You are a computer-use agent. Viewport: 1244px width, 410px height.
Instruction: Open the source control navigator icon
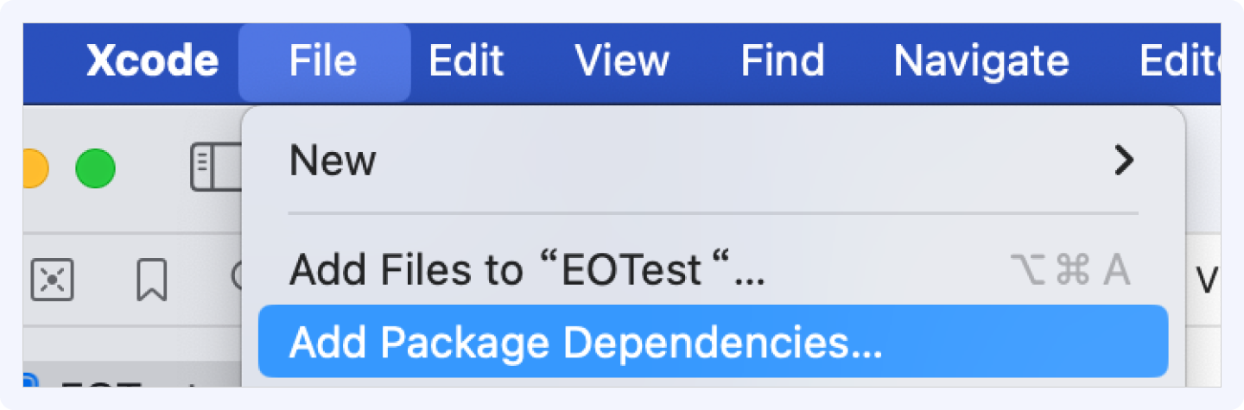pos(52,281)
